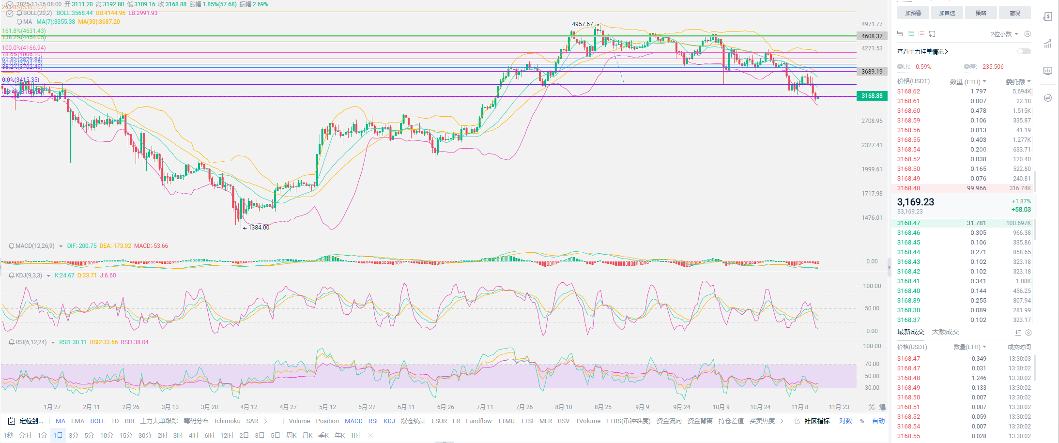Screen dimensions: 1059x443
Task: Switch to the 大额成交 tab
Action: point(945,332)
